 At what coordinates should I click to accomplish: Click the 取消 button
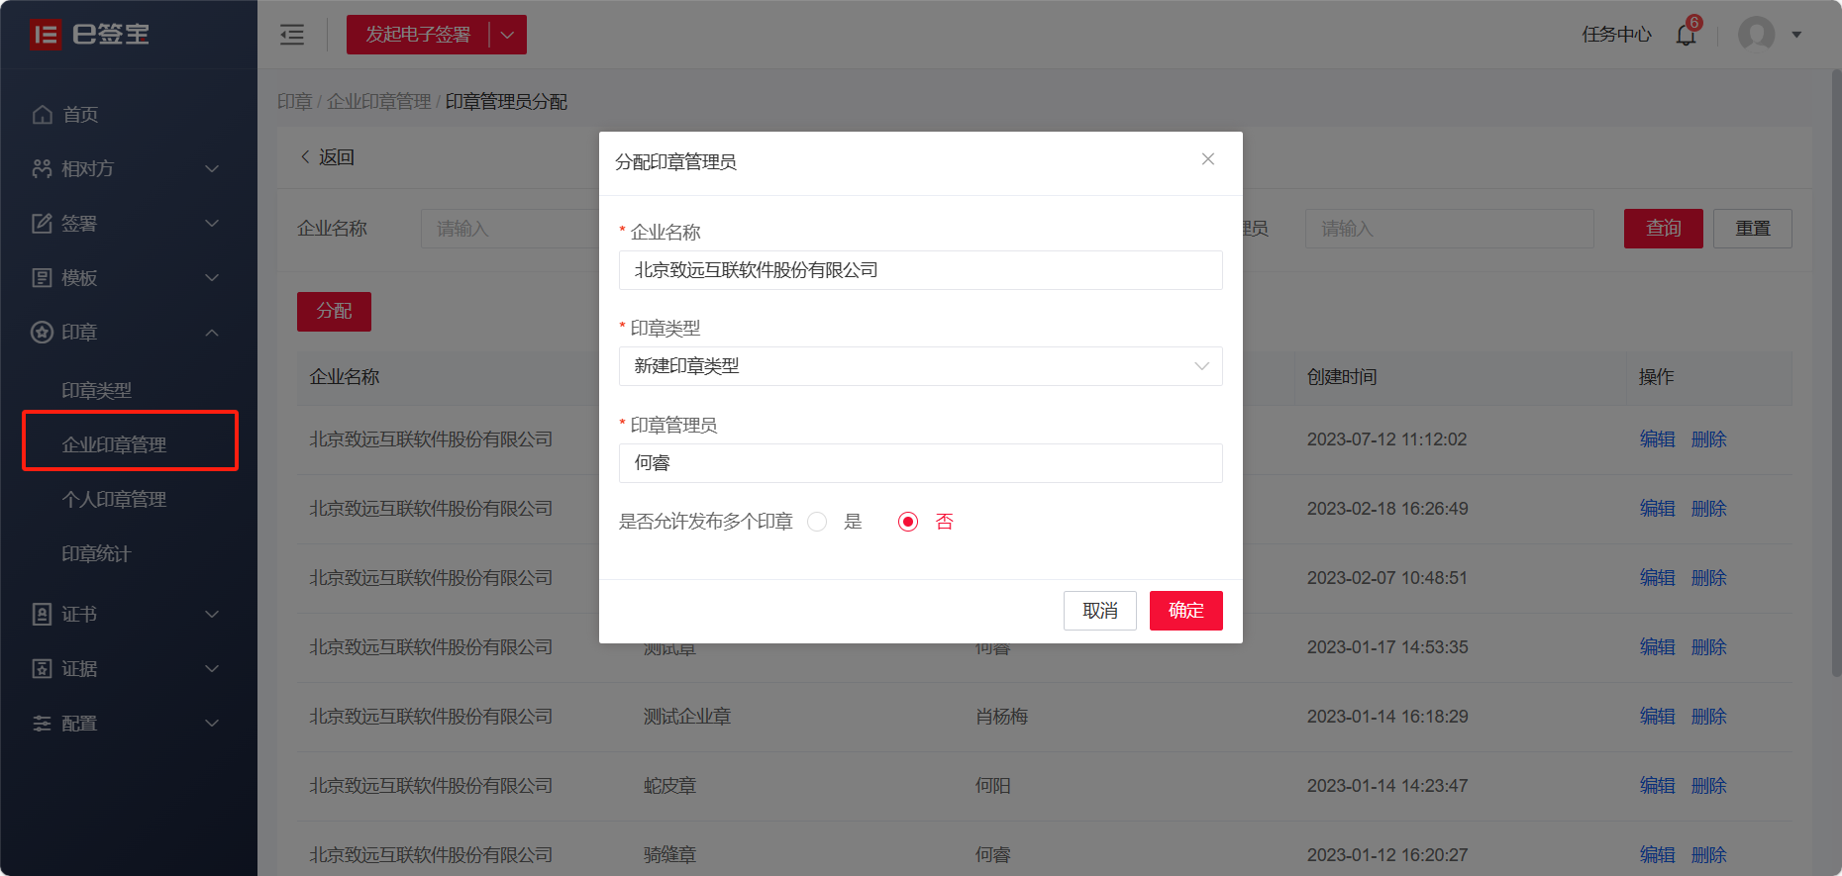tap(1099, 611)
